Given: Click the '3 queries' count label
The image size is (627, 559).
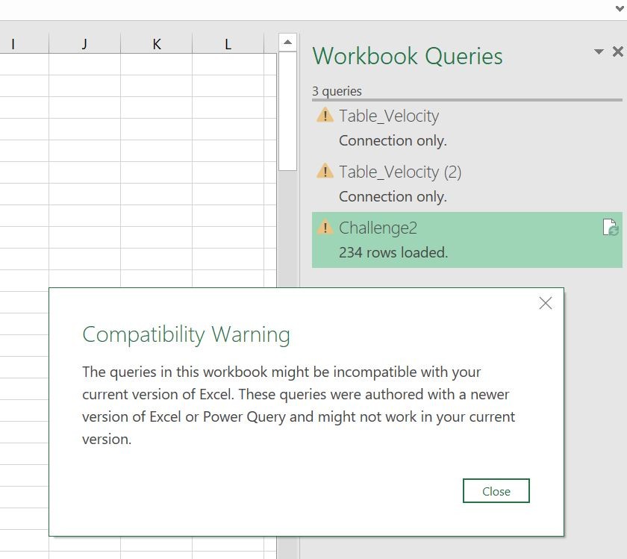Looking at the screenshot, I should (337, 91).
